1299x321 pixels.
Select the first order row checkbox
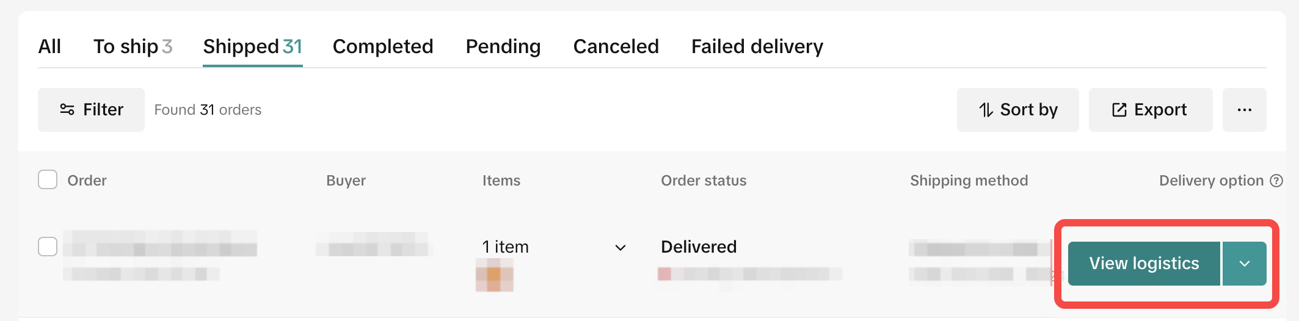[48, 247]
